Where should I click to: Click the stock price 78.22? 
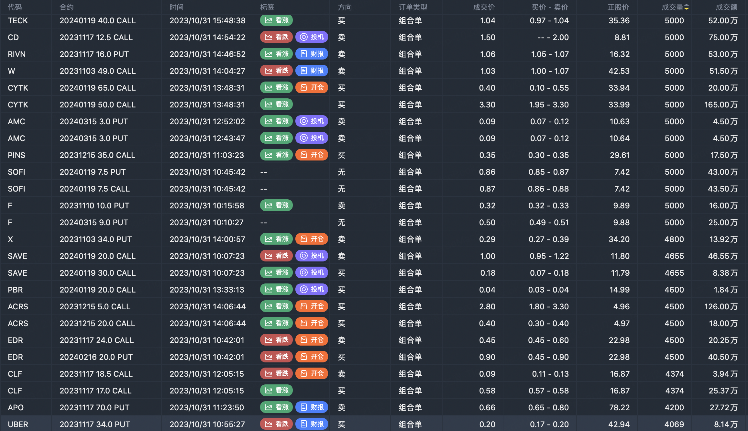tap(619, 407)
